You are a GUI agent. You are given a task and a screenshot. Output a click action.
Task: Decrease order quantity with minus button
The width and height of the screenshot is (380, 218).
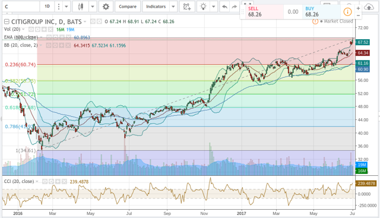[358, 15]
